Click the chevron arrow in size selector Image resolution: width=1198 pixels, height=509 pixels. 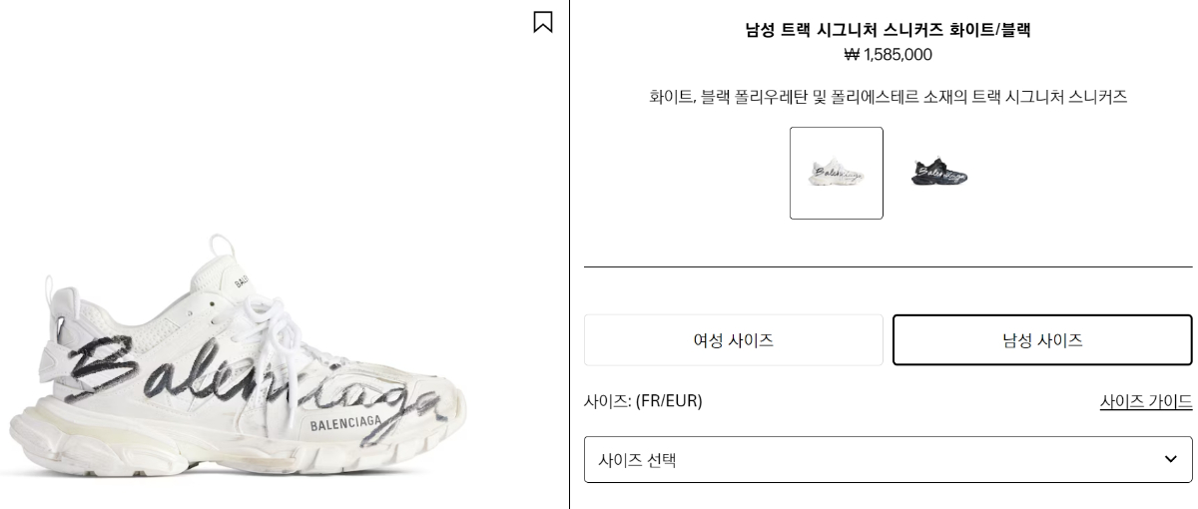click(x=1171, y=459)
